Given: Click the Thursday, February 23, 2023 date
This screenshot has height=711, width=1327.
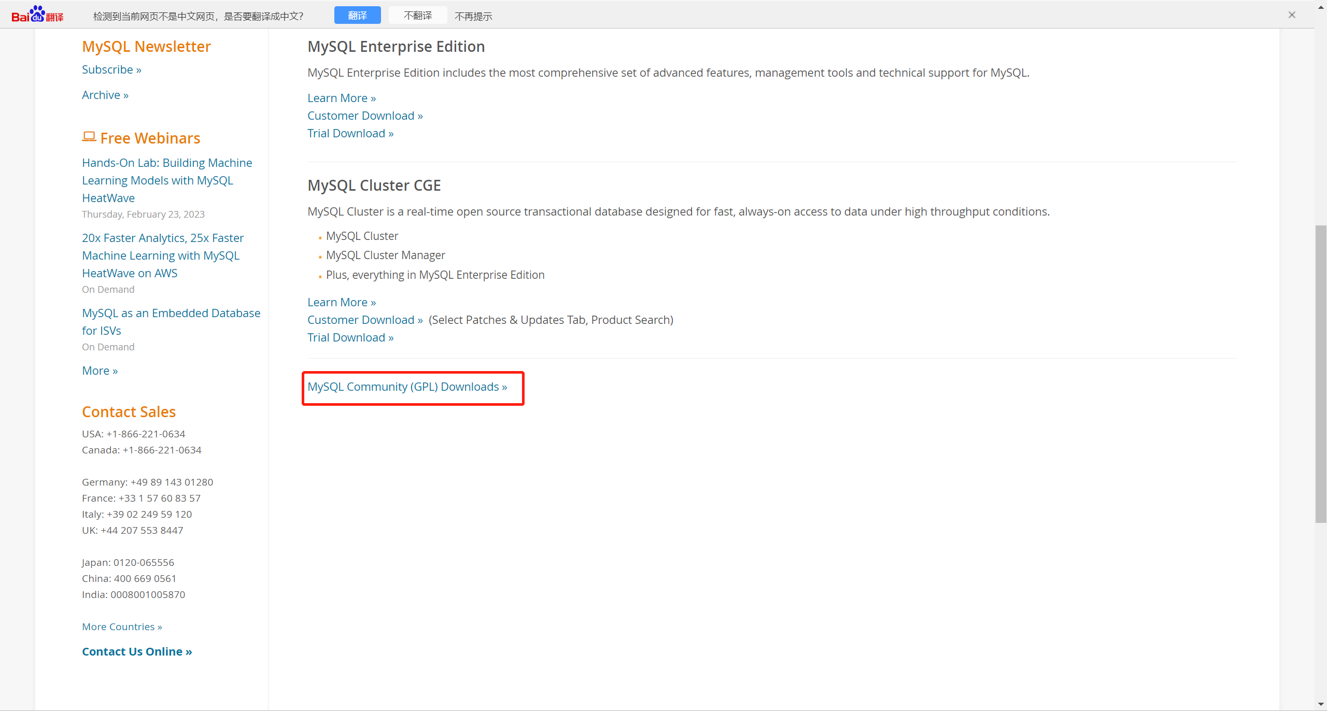Looking at the screenshot, I should coord(143,214).
